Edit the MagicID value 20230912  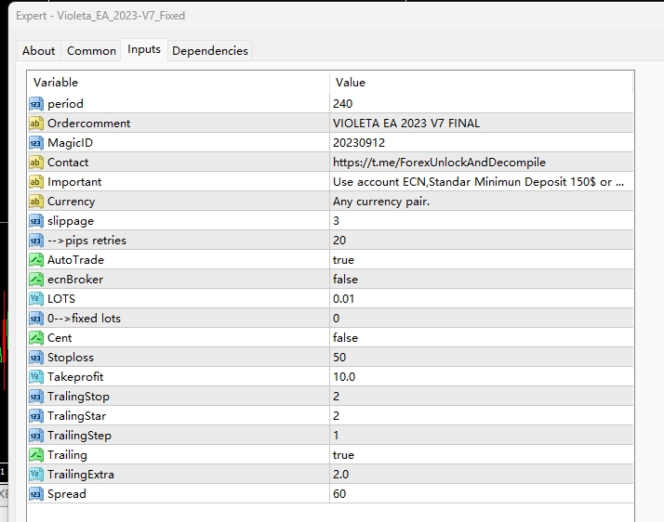(357, 143)
